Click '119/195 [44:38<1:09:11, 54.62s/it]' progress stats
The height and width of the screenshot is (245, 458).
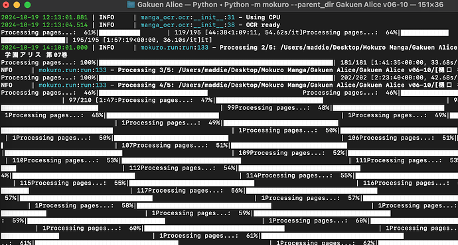click(238, 32)
